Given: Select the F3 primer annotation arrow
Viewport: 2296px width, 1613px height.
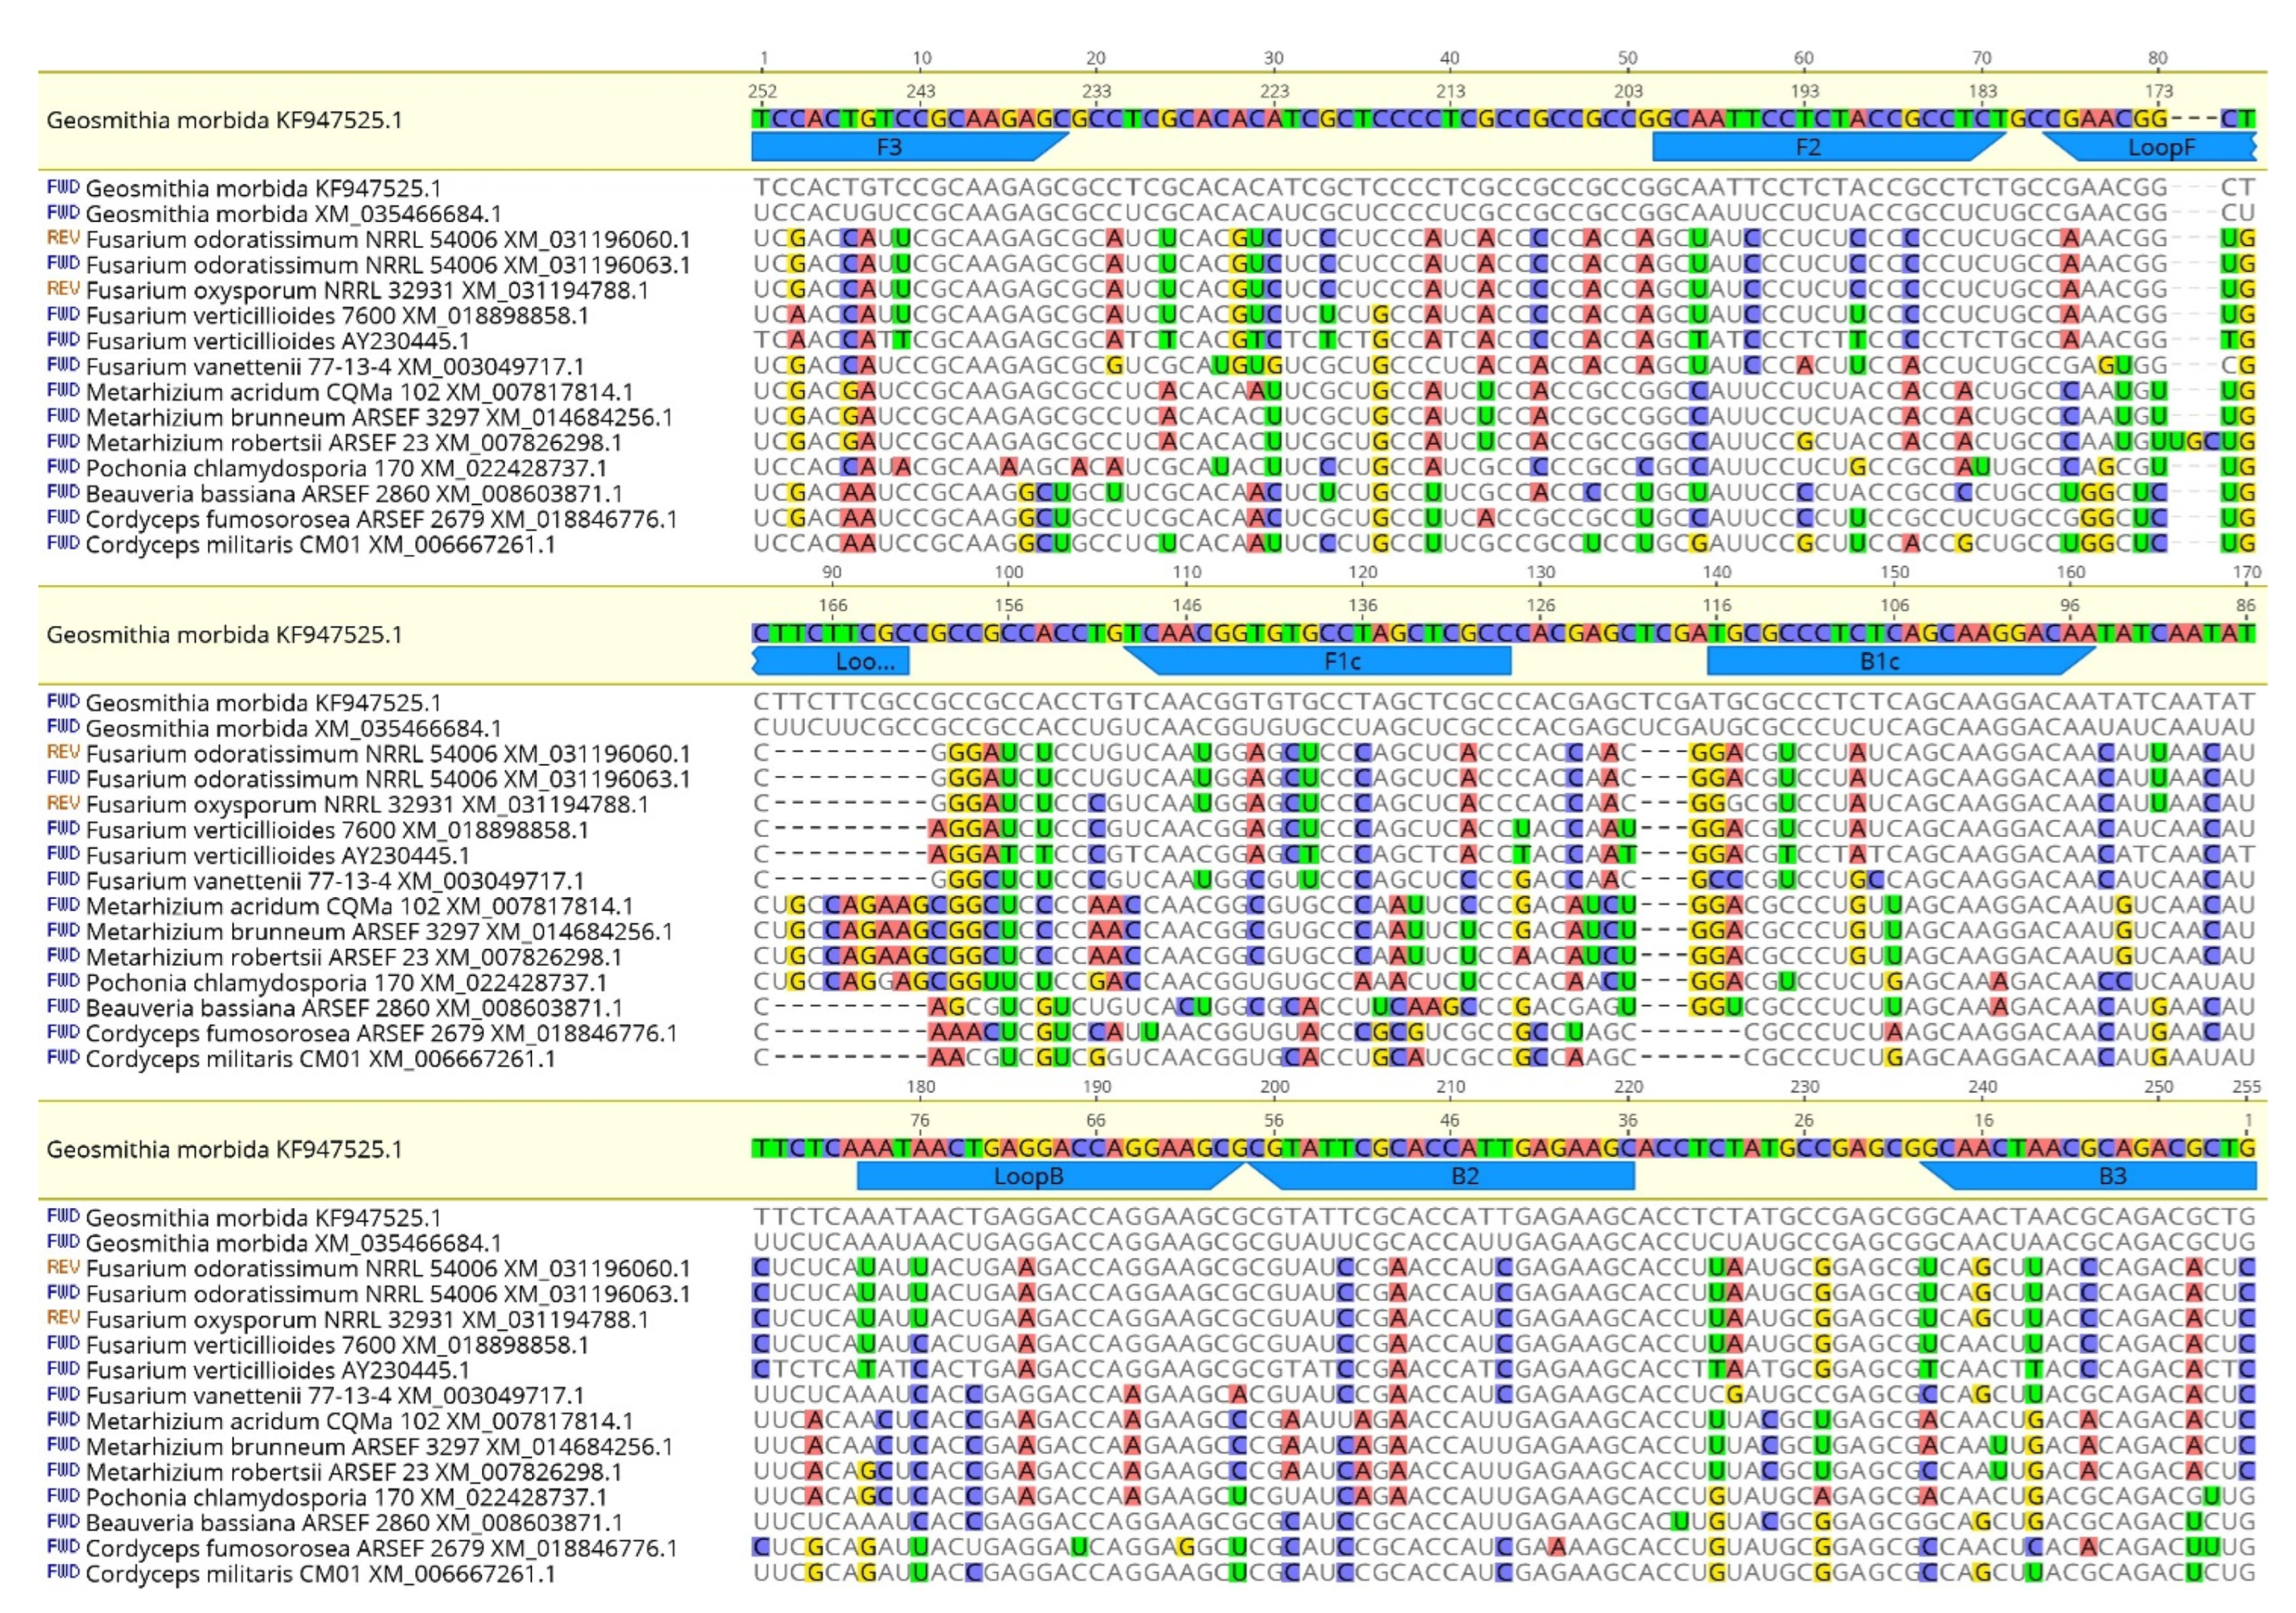Looking at the screenshot, I should point(889,148).
